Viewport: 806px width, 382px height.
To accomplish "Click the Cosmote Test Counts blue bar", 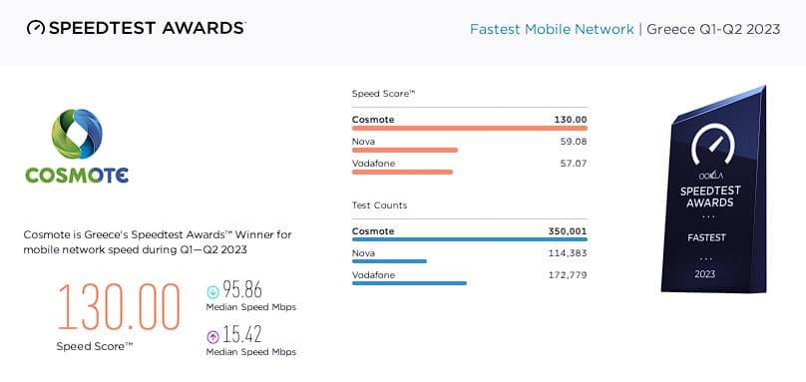I will click(469, 239).
